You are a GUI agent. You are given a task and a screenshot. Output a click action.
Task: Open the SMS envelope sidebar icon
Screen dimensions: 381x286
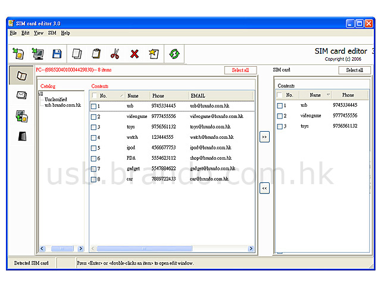tap(21, 95)
